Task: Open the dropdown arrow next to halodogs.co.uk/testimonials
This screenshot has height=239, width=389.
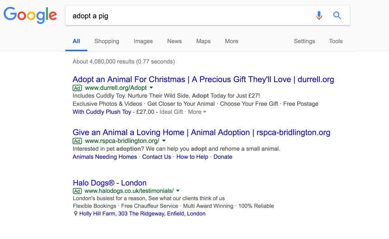Action: click(x=178, y=191)
